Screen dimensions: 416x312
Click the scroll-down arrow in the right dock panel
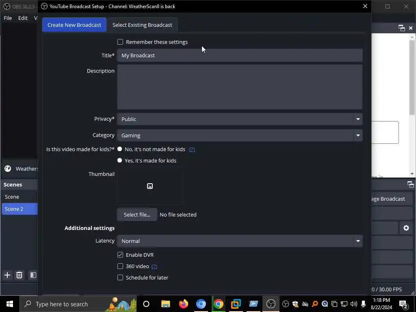(412, 174)
